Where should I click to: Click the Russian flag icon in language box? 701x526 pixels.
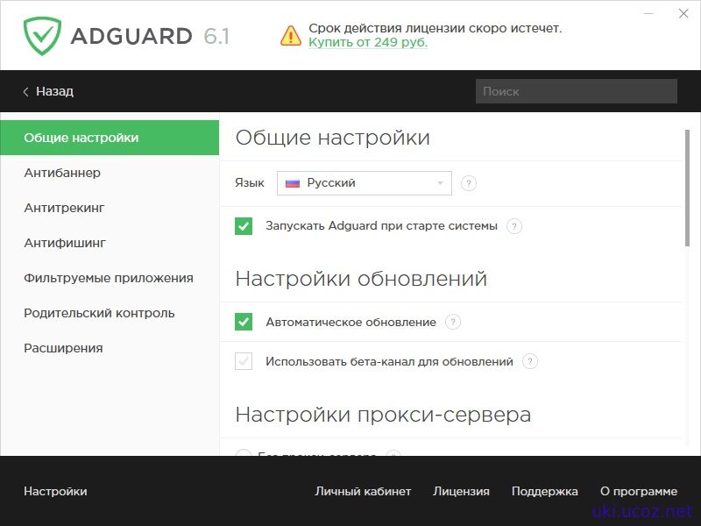pyautogui.click(x=293, y=183)
